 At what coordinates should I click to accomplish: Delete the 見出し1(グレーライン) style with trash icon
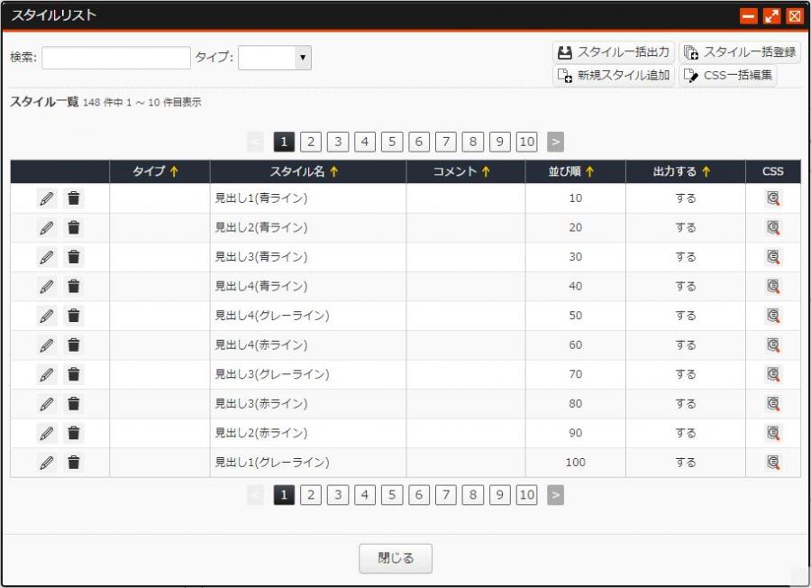tap(74, 463)
